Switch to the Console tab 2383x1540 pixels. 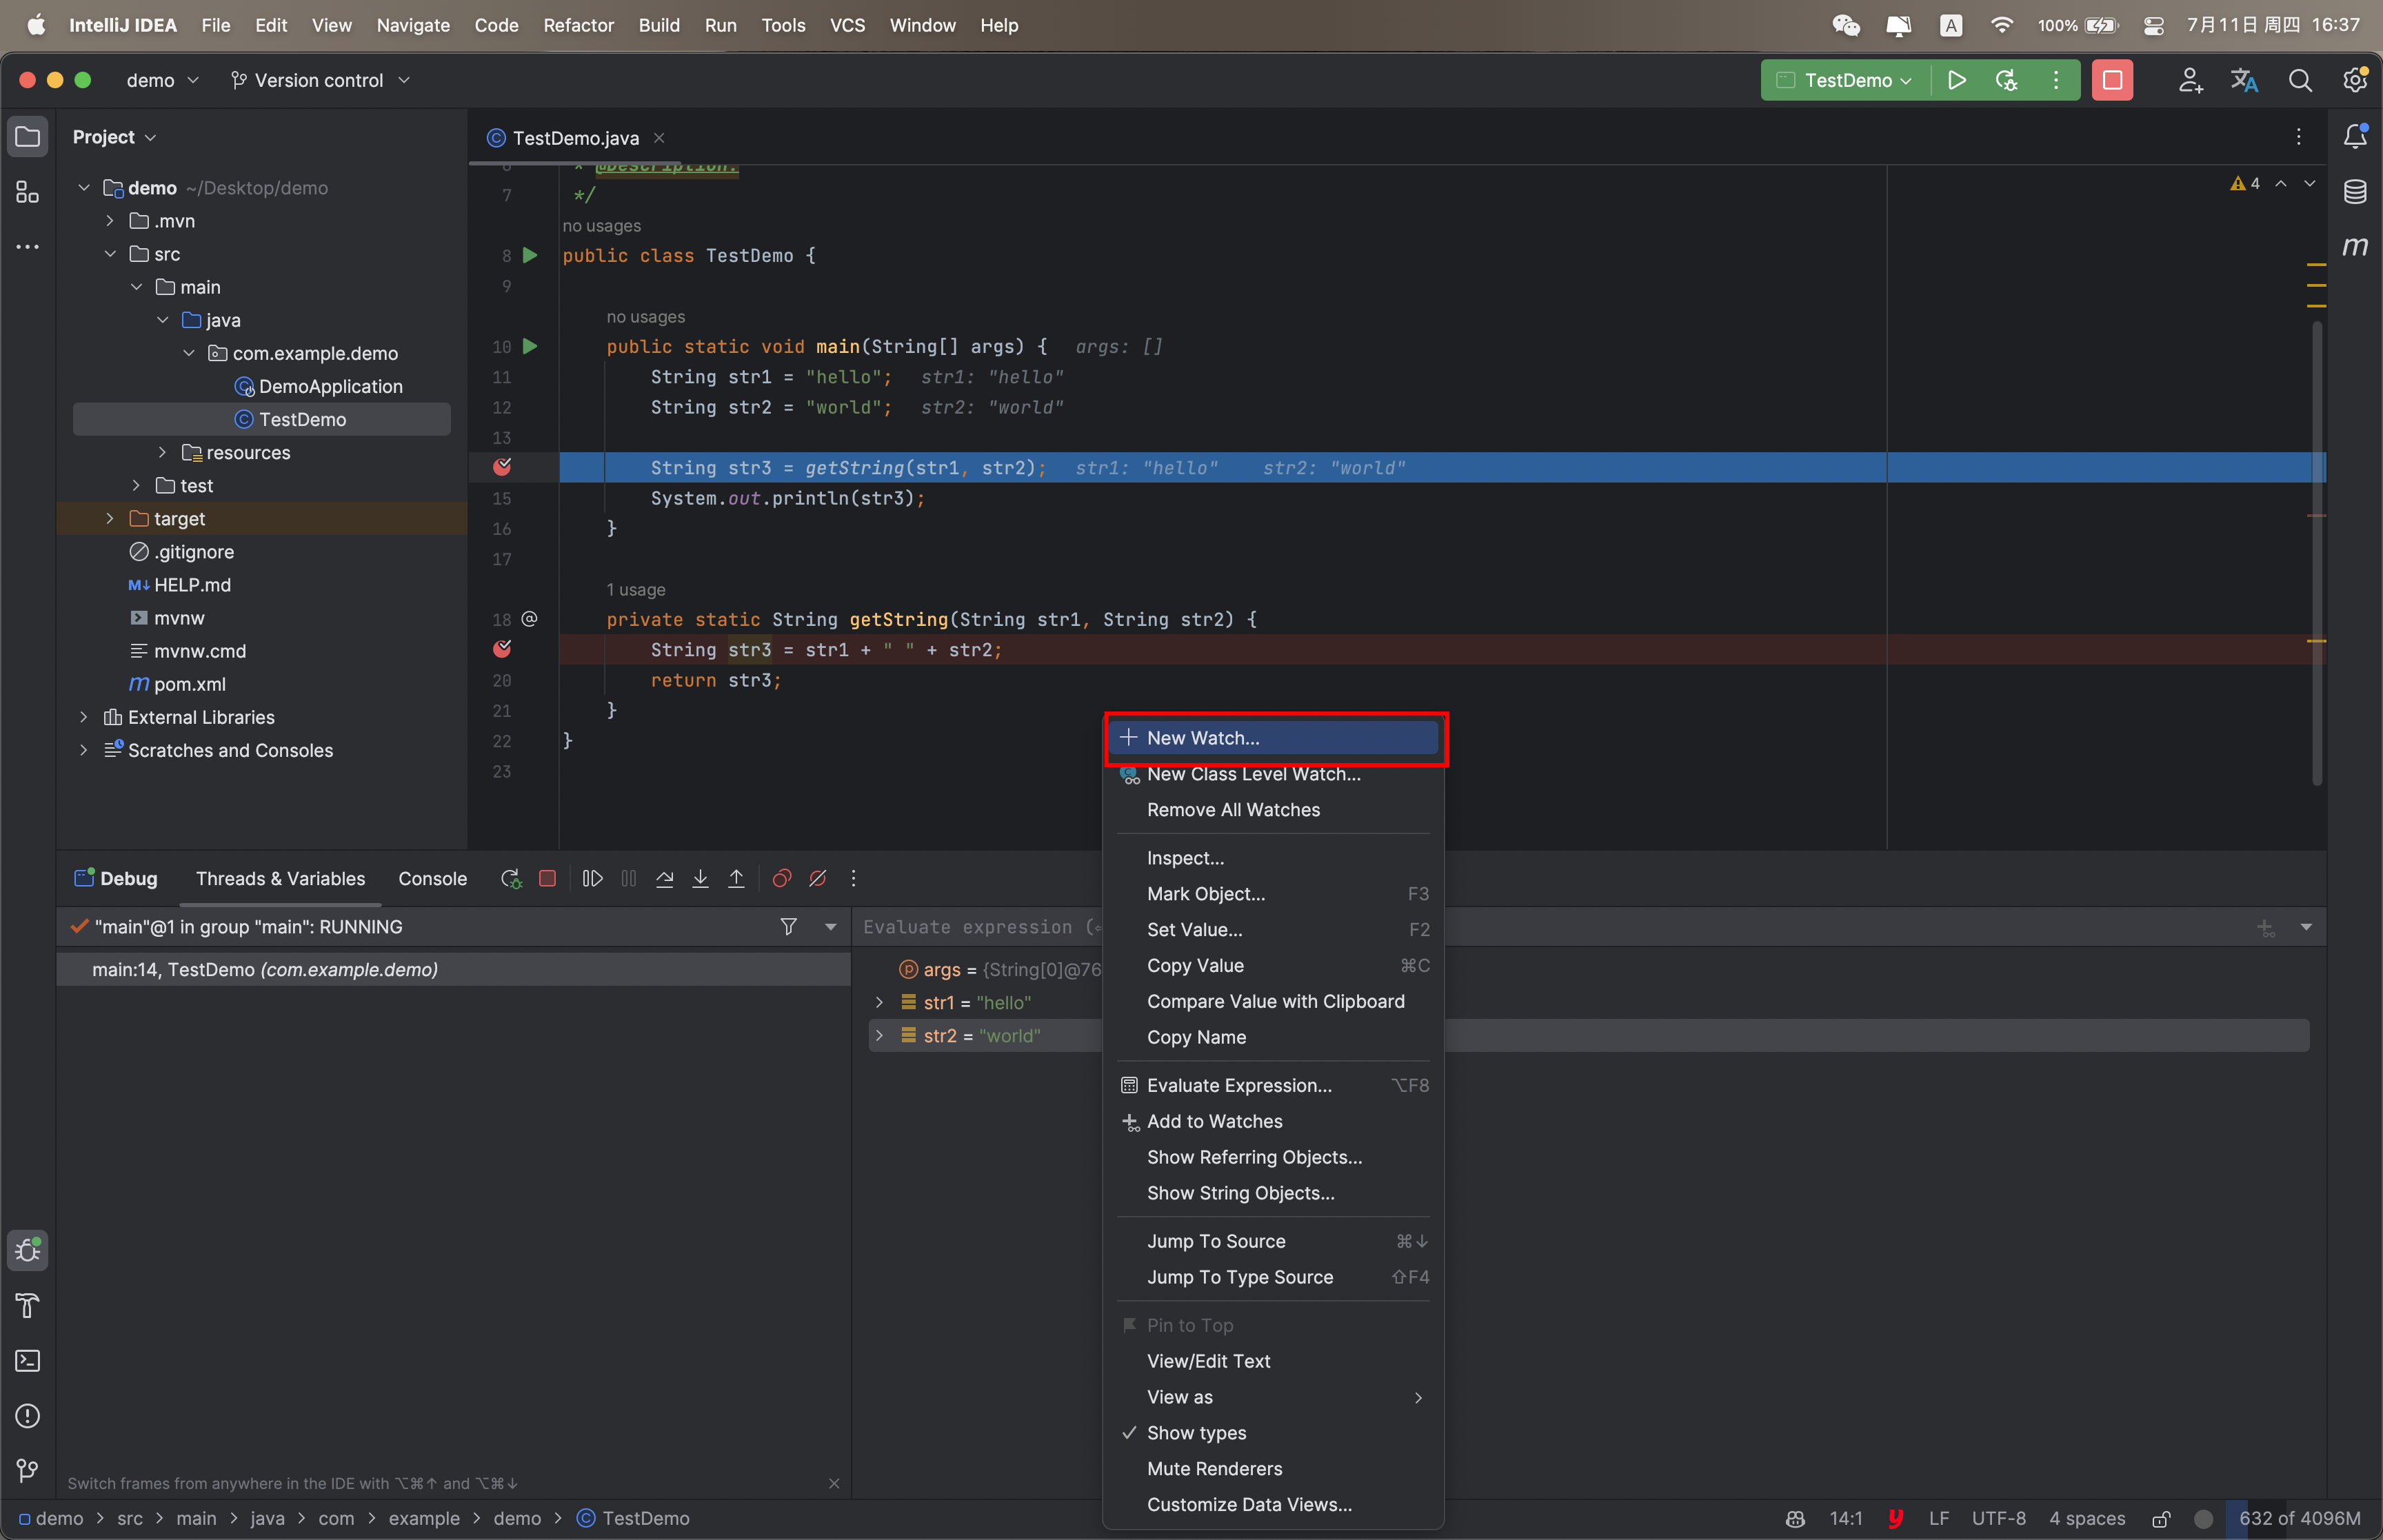[432, 878]
